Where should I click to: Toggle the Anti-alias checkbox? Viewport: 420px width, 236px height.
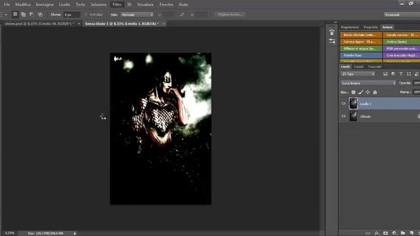click(86, 14)
